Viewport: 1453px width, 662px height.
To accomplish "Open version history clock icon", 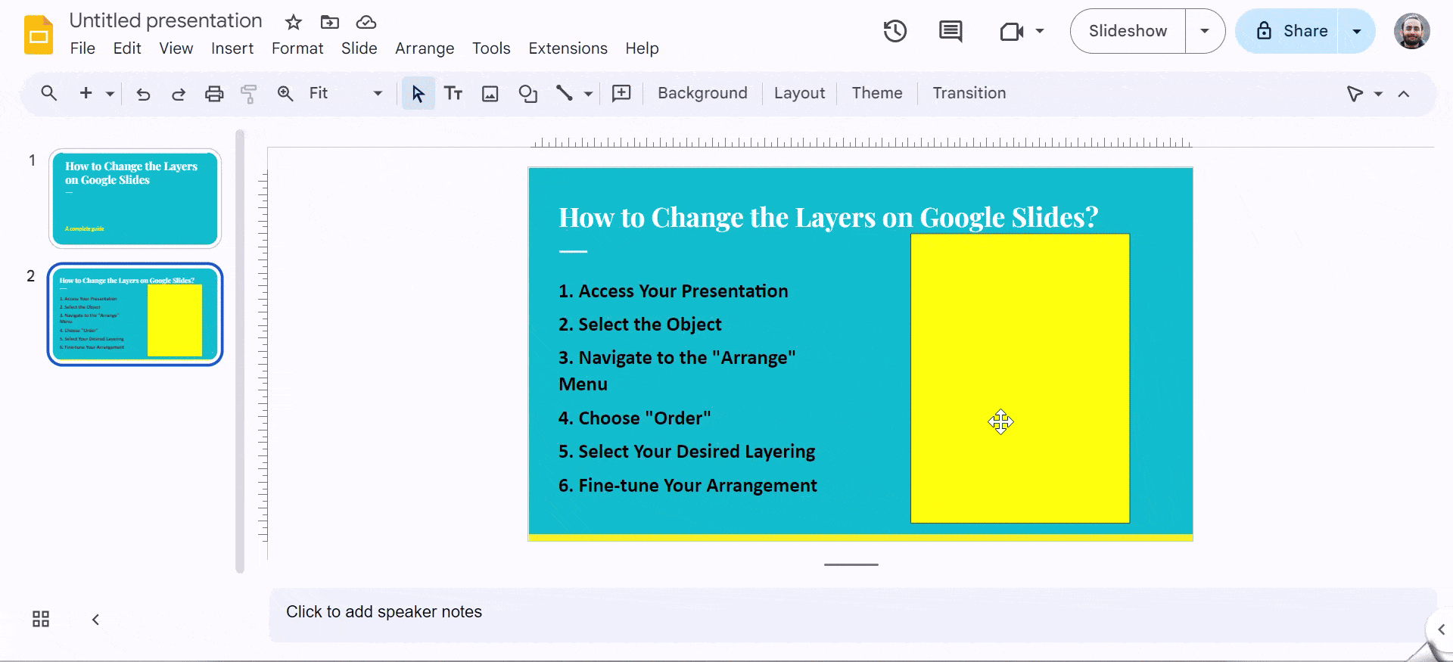I will click(895, 31).
